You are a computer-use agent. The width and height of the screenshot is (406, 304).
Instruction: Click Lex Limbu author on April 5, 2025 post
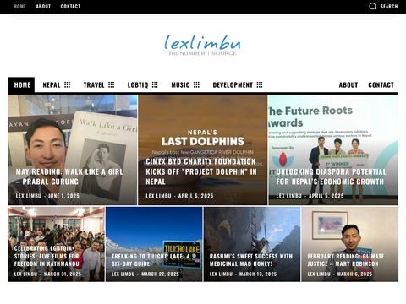(288, 196)
